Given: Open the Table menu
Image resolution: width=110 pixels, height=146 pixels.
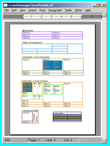Looking at the screenshot, I should tap(68, 10).
